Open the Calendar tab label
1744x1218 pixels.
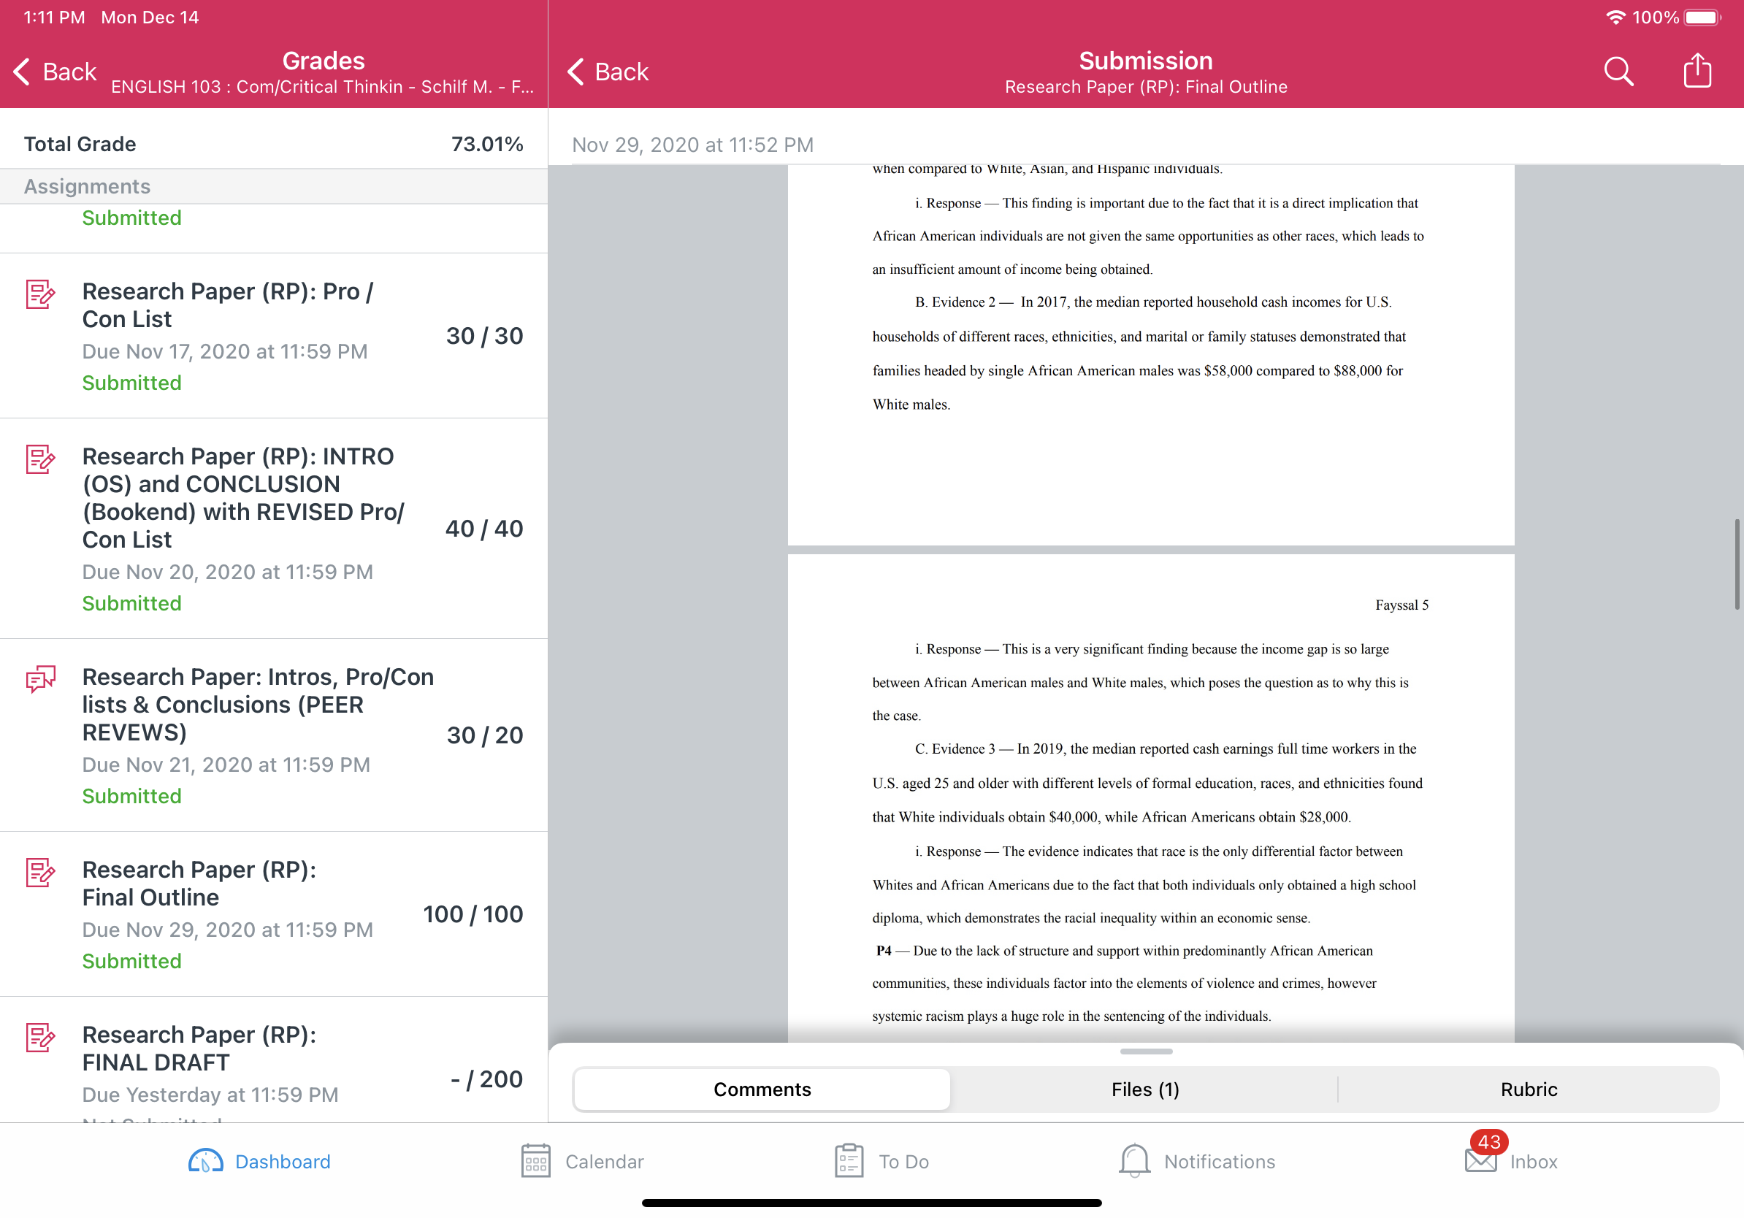[605, 1162]
